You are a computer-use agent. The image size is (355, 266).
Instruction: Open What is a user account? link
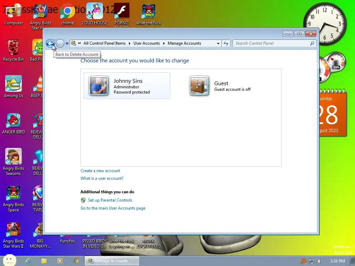[102, 178]
